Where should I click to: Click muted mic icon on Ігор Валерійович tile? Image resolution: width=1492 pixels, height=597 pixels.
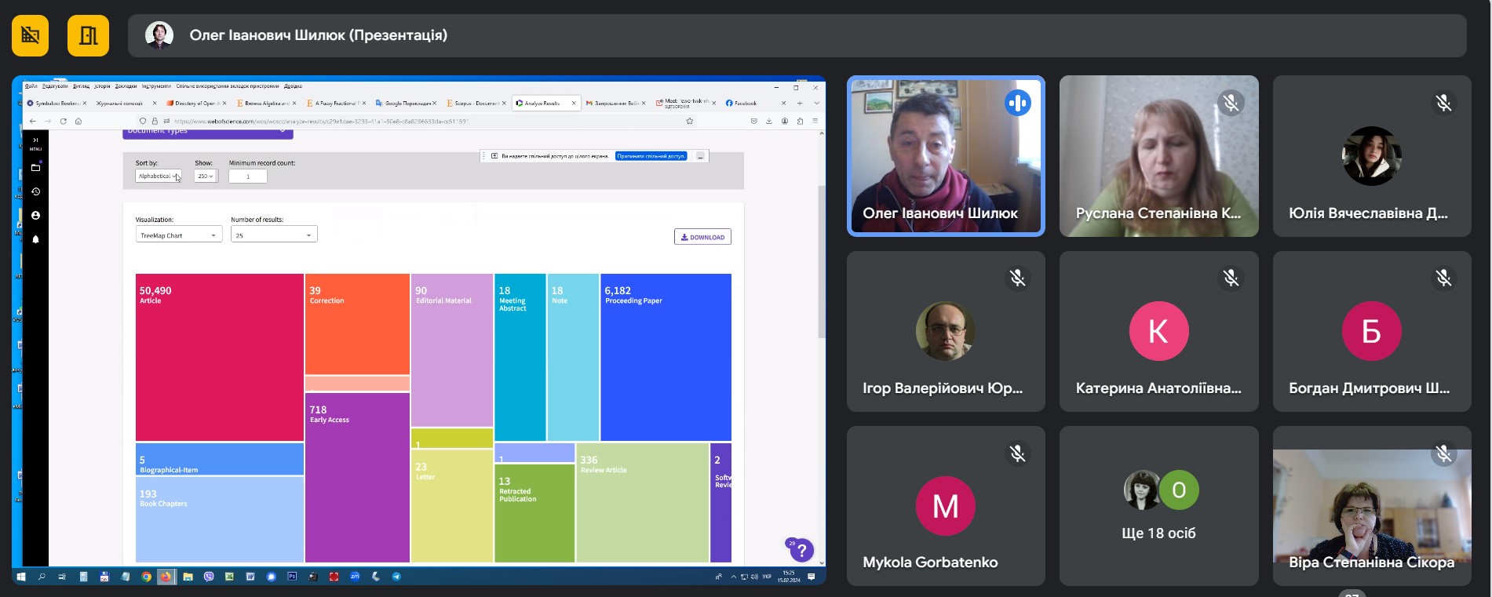[1017, 278]
